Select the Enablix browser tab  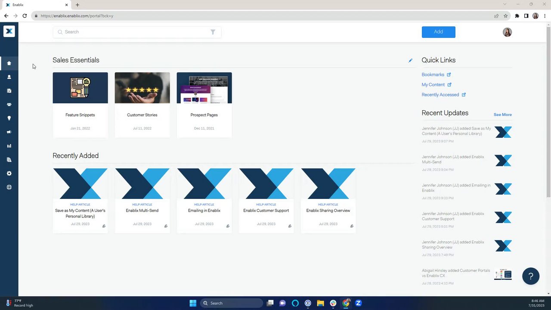tap(37, 5)
